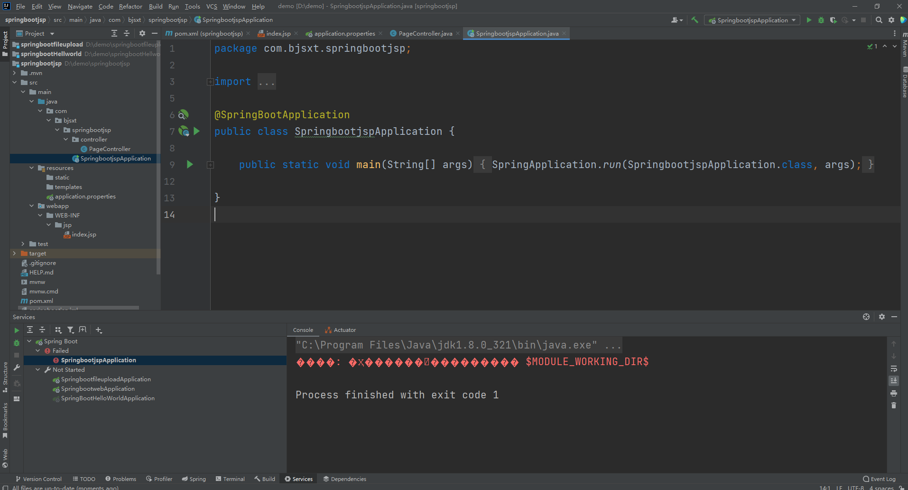Open IDE settings gear in top toolbar
Viewport: 908px width, 490px height.
tap(891, 20)
